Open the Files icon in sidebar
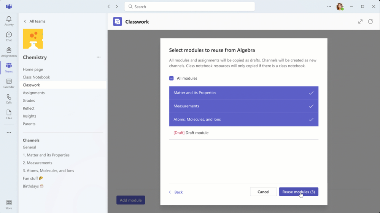 (x=9, y=112)
